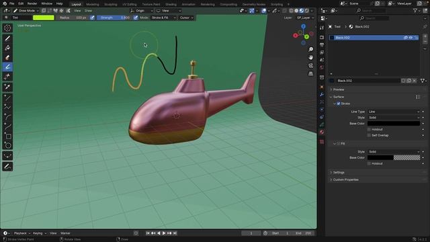Open the GP_Layer layer dropdown
The image size is (430, 242).
click(x=305, y=17)
